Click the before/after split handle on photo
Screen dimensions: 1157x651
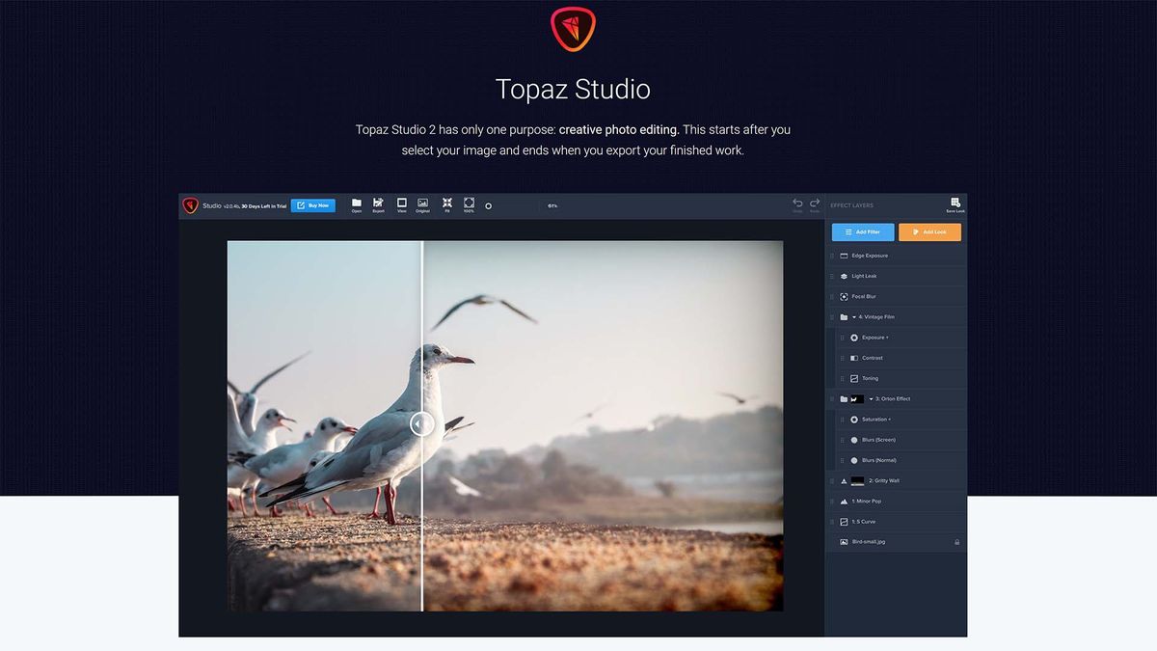tap(421, 423)
